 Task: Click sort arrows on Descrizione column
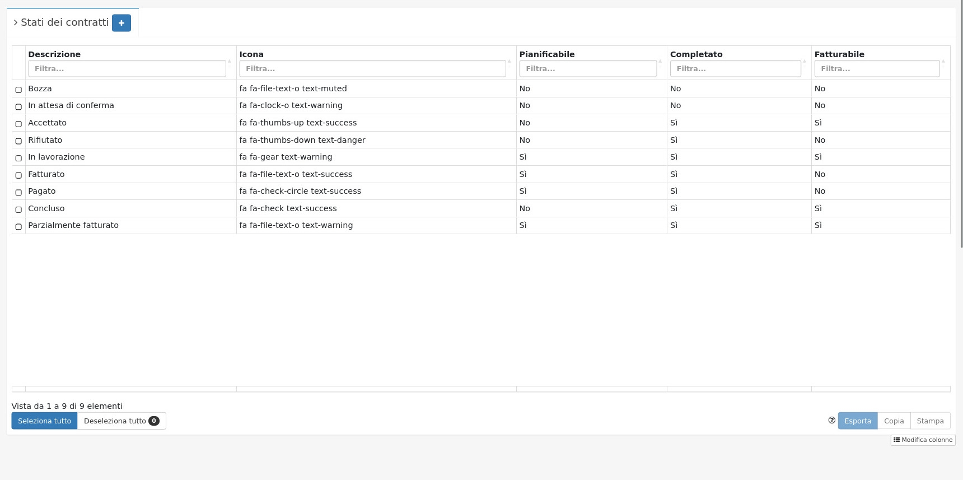(x=230, y=62)
